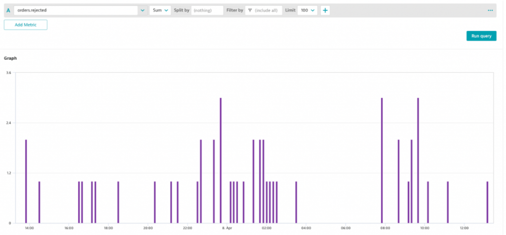
Task: Click the plus icon next to Limit
Action: pos(325,10)
